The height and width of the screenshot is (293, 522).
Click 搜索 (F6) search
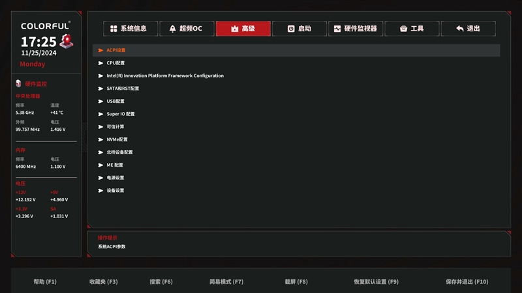(x=161, y=282)
